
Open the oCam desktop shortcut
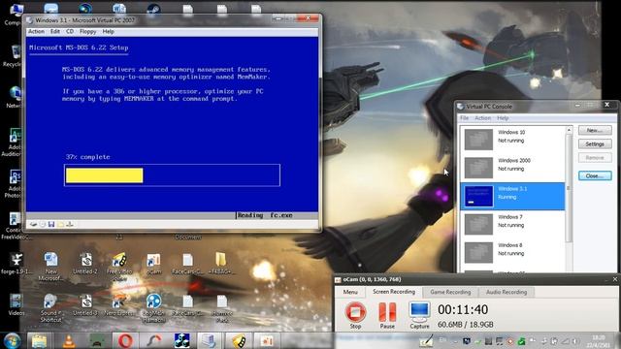tap(153, 264)
